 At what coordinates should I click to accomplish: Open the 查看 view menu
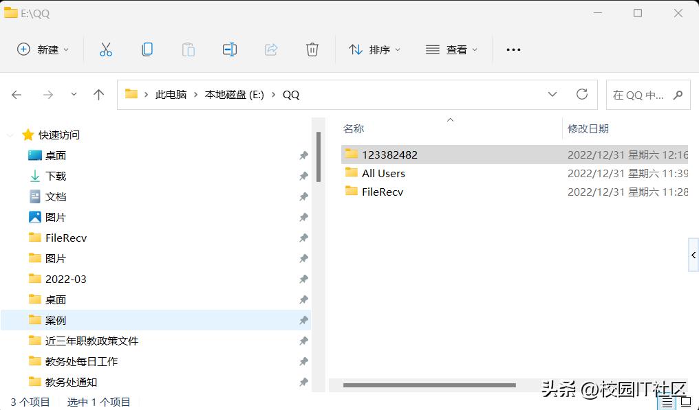coord(451,49)
